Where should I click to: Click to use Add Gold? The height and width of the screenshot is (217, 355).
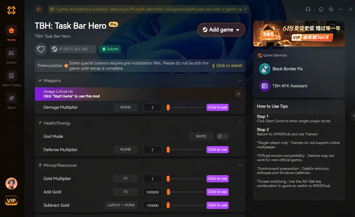(217, 192)
